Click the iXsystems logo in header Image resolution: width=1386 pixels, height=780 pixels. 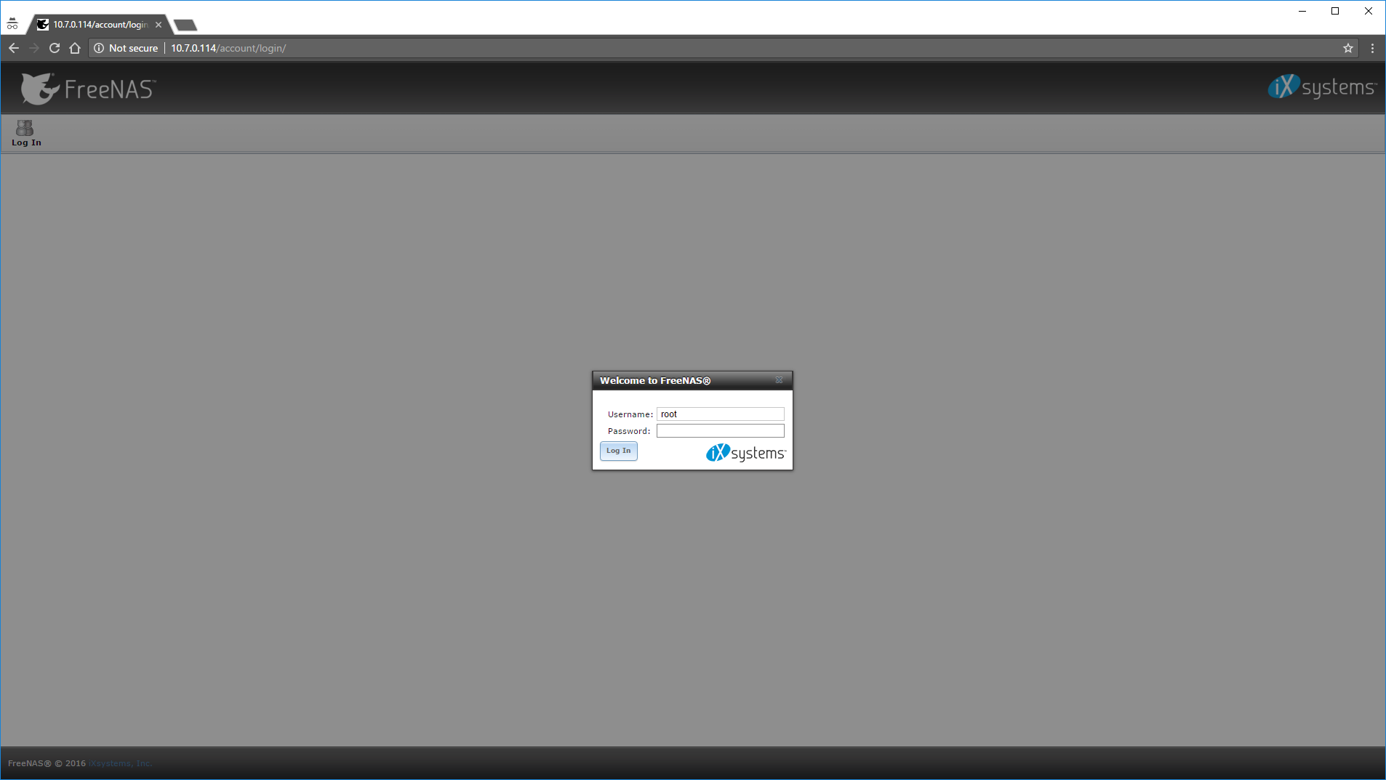(1321, 87)
